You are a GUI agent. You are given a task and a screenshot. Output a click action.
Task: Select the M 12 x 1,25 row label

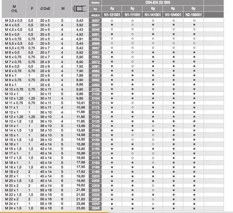pos(14,117)
